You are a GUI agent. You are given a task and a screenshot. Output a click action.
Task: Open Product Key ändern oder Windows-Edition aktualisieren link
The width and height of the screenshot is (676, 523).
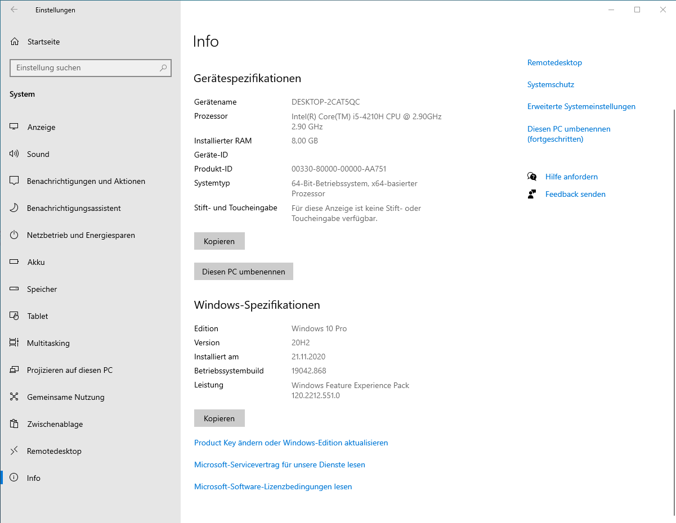[291, 443]
